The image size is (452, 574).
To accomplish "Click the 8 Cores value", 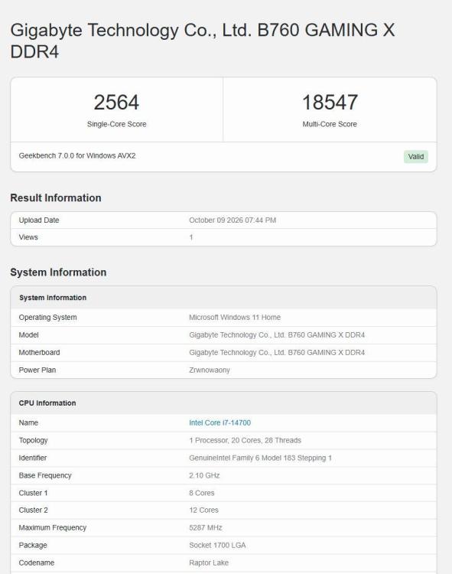I will click(201, 493).
